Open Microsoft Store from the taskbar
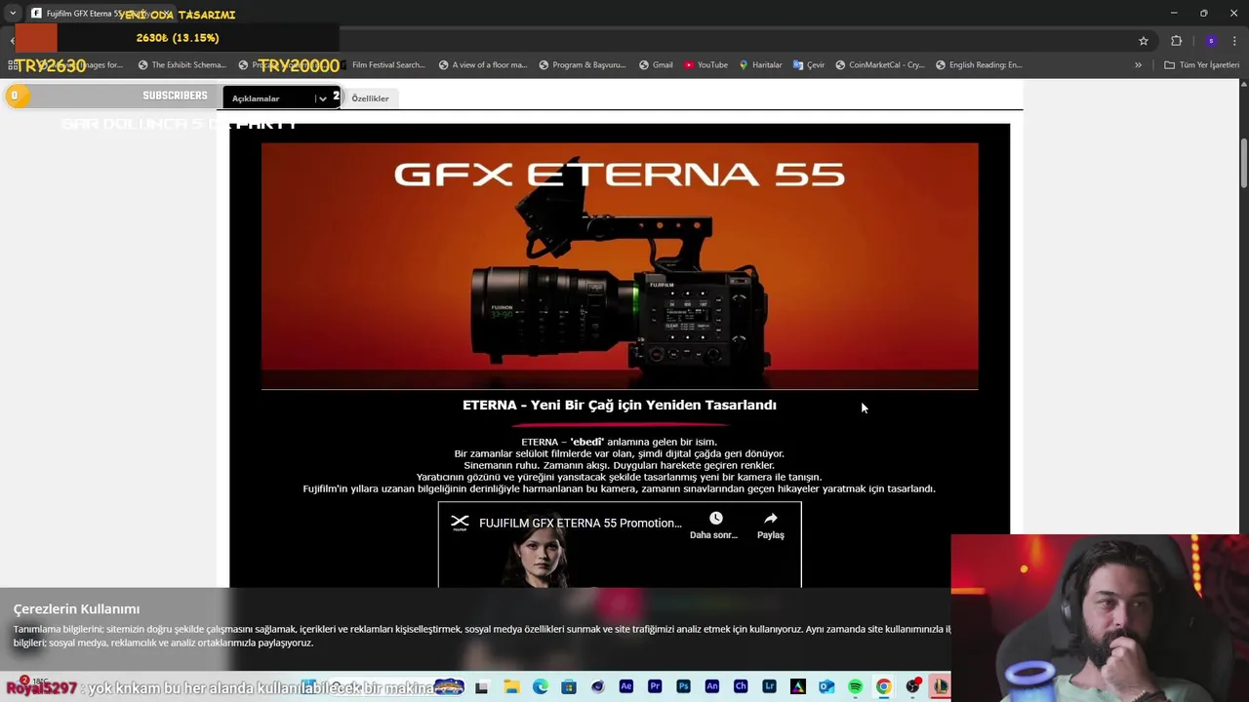1249x702 pixels. click(569, 687)
